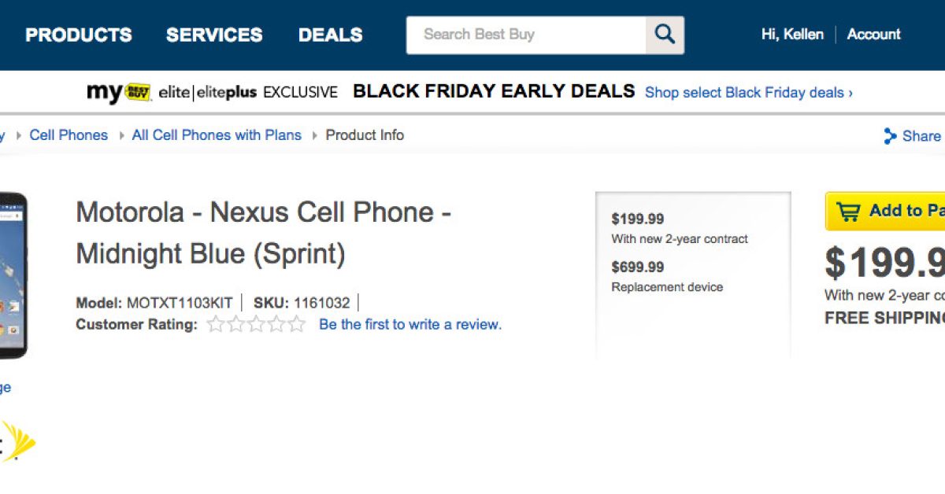
Task: Shop select Black Friday deals link
Action: tap(748, 92)
